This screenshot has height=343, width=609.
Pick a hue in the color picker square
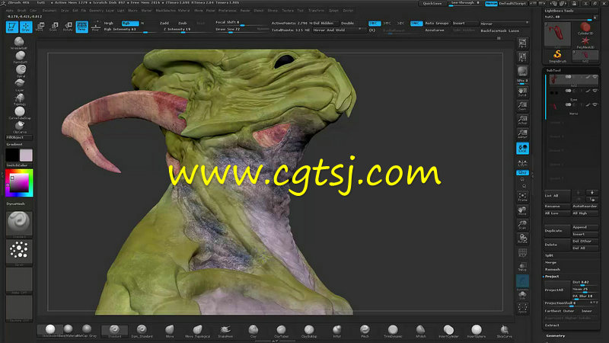point(19,183)
